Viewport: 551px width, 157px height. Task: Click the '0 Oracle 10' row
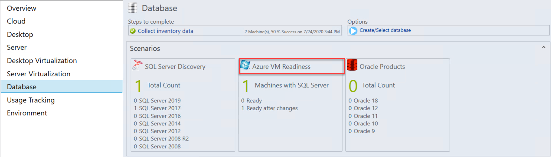pyautogui.click(x=363, y=123)
